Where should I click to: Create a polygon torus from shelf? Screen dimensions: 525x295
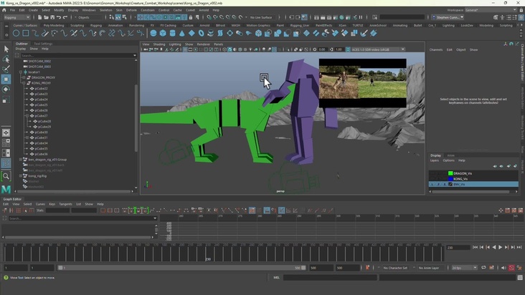coord(202,33)
